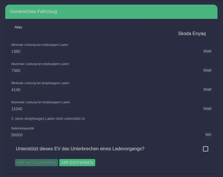Viewport: 223px width, 177px height.
Task: Click the question Unterstützt dieses EV das Unterbrechen
Action: click(80, 149)
